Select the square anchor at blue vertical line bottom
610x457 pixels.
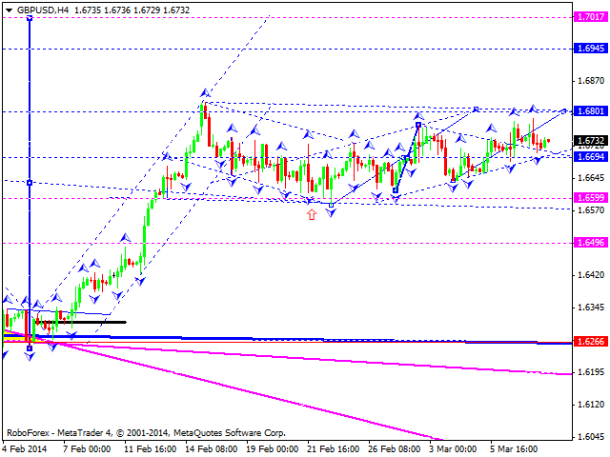pyautogui.click(x=30, y=348)
